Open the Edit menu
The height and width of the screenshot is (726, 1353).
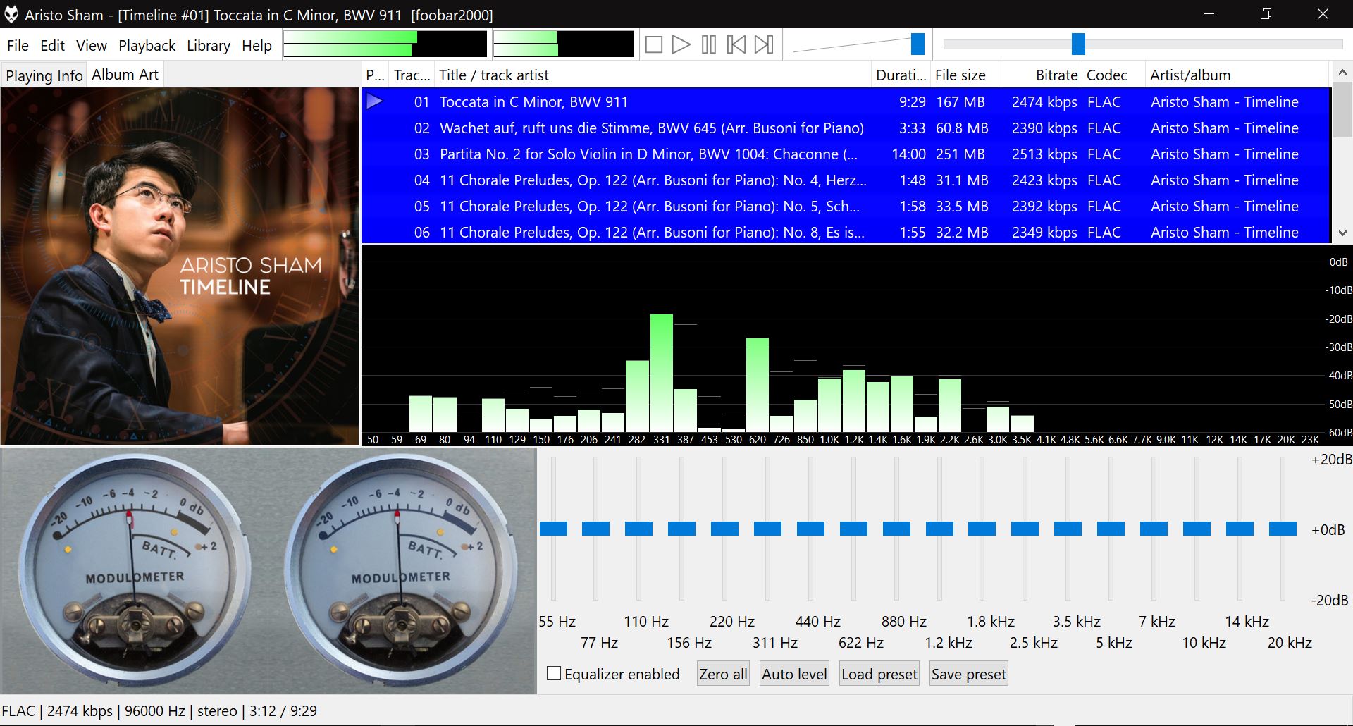(52, 46)
